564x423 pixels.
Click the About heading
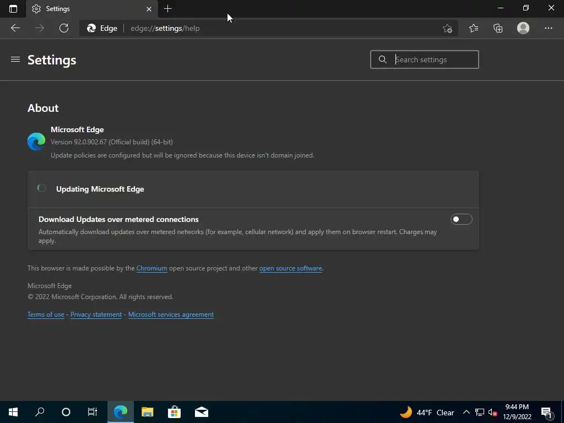tap(43, 108)
